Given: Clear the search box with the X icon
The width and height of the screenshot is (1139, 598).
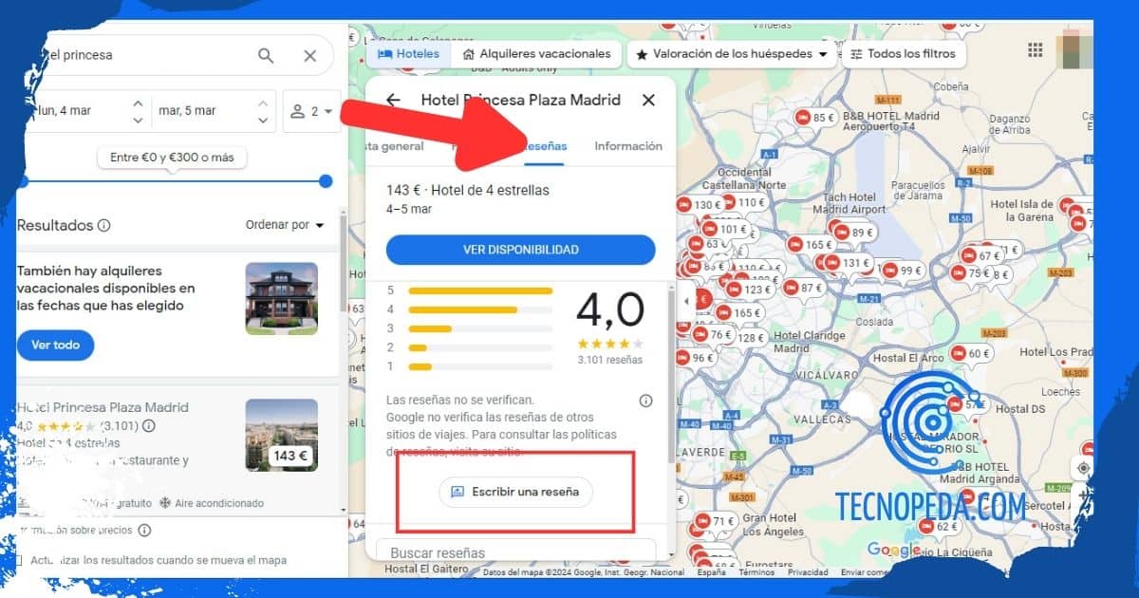Looking at the screenshot, I should [310, 55].
